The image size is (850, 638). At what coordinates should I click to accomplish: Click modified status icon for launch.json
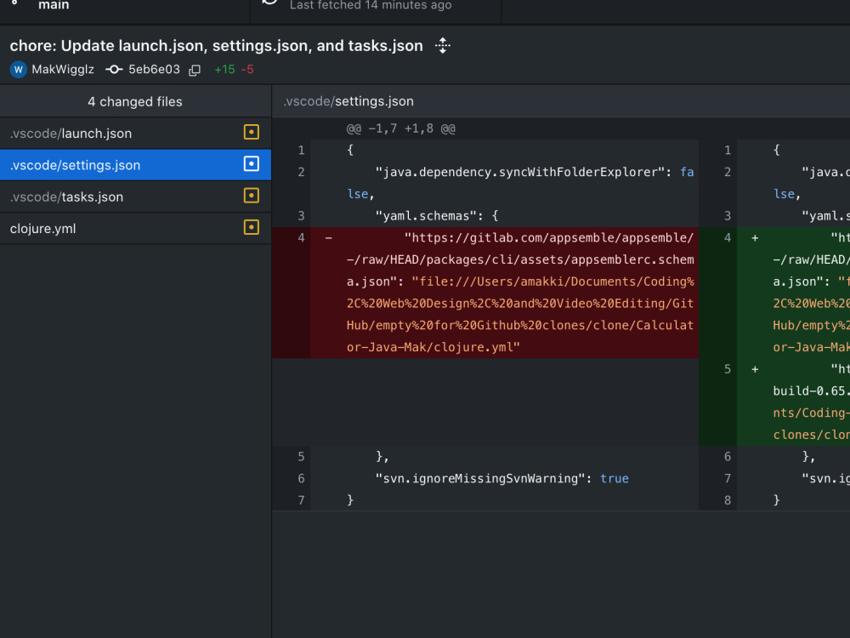pyautogui.click(x=251, y=133)
